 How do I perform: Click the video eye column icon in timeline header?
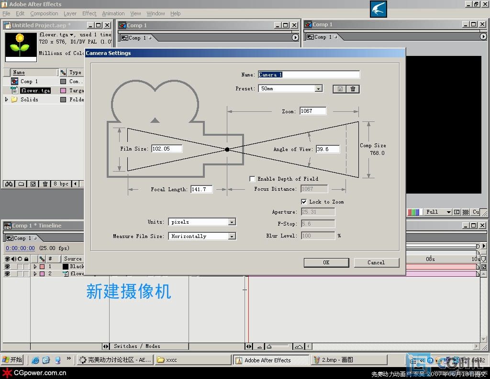click(7, 259)
